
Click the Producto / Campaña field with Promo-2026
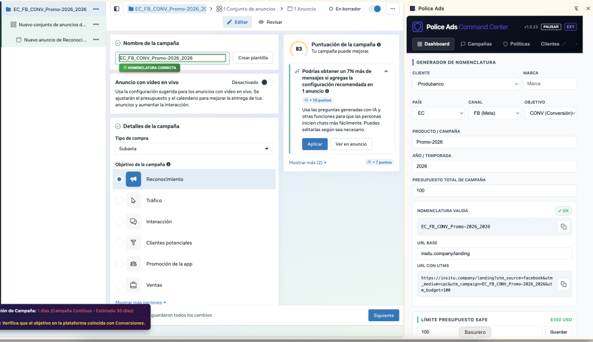click(495, 142)
